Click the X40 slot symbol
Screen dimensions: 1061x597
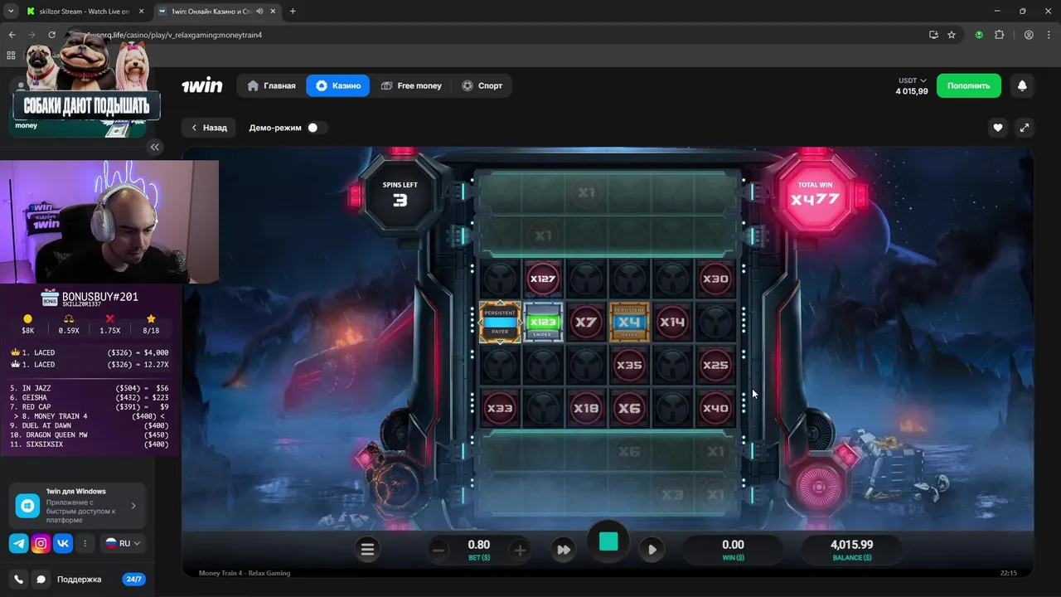click(715, 408)
